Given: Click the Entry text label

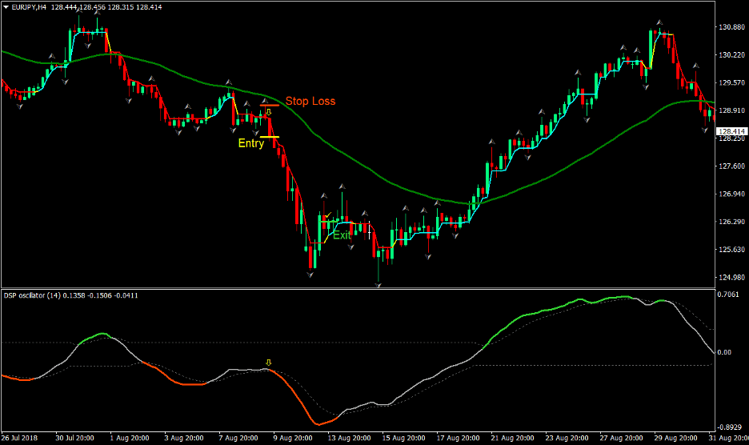Looking at the screenshot, I should coord(250,144).
